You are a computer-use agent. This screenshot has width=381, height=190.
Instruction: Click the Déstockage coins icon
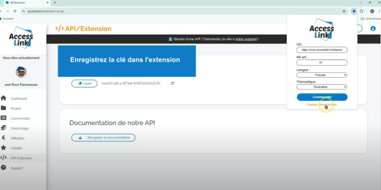pos(3,128)
